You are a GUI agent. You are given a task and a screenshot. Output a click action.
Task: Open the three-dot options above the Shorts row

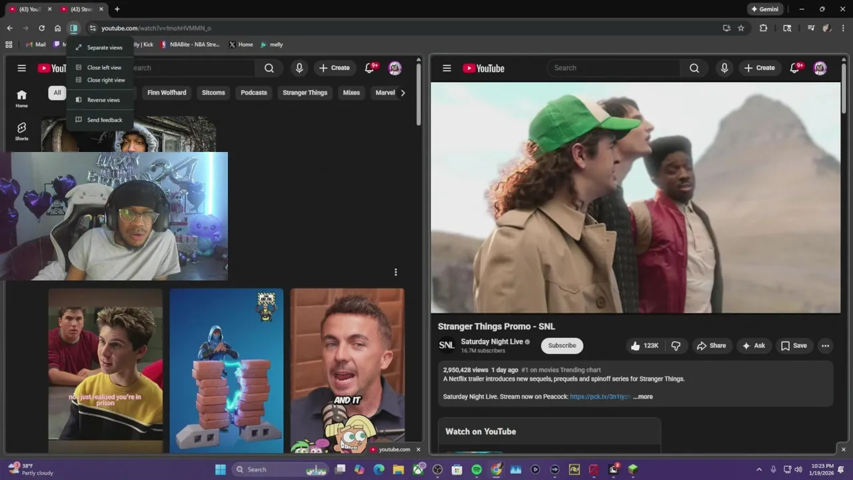tap(396, 272)
